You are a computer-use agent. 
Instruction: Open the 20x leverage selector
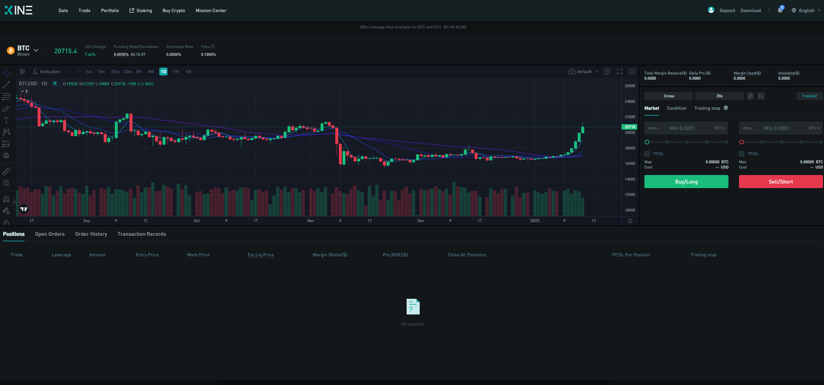[719, 96]
